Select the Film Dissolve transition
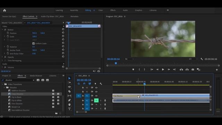Viewport: 222px width, 125px height. 17,104
